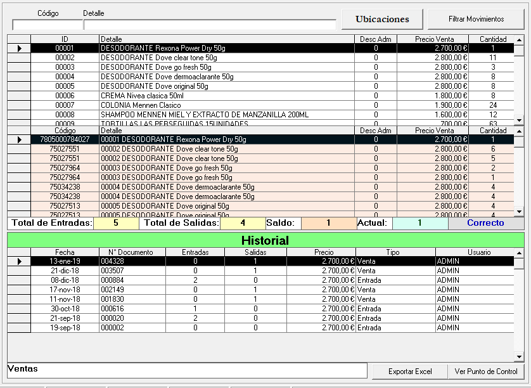Click scroll up arrow of barcode grid
Image resolution: width=531 pixels, height=388 pixels.
click(x=519, y=131)
